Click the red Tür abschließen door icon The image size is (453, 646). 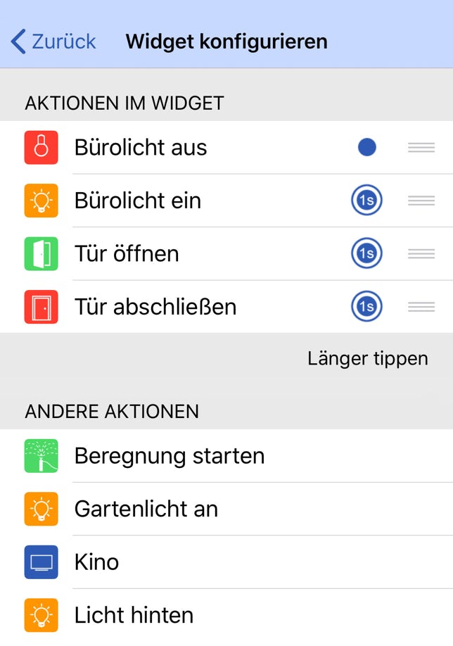pos(42,307)
